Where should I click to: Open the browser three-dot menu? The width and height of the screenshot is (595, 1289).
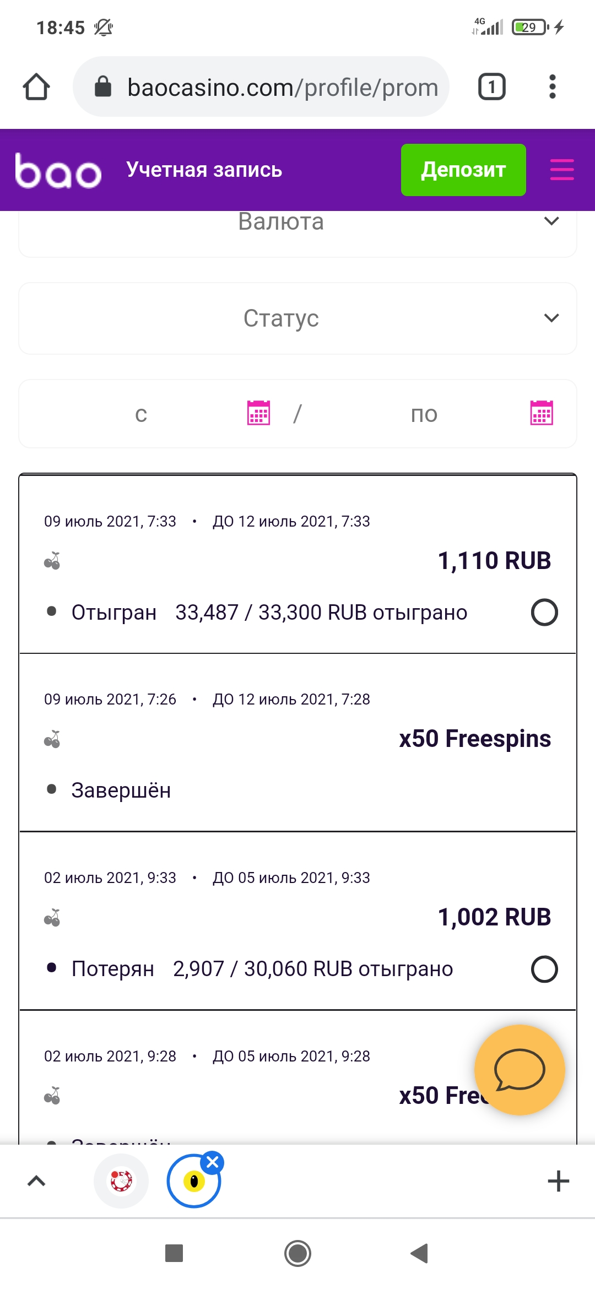point(552,87)
